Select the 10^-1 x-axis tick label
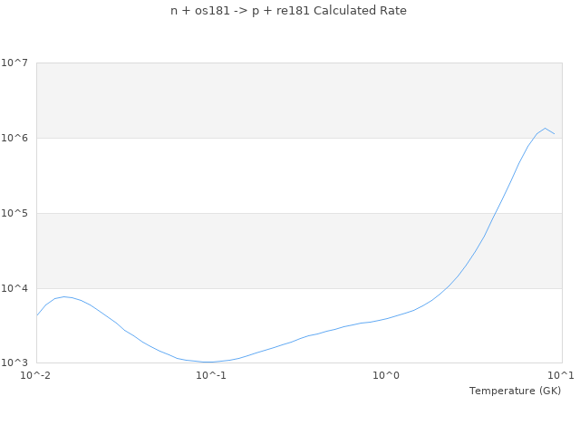The width and height of the screenshot is (580, 435). coord(211,375)
